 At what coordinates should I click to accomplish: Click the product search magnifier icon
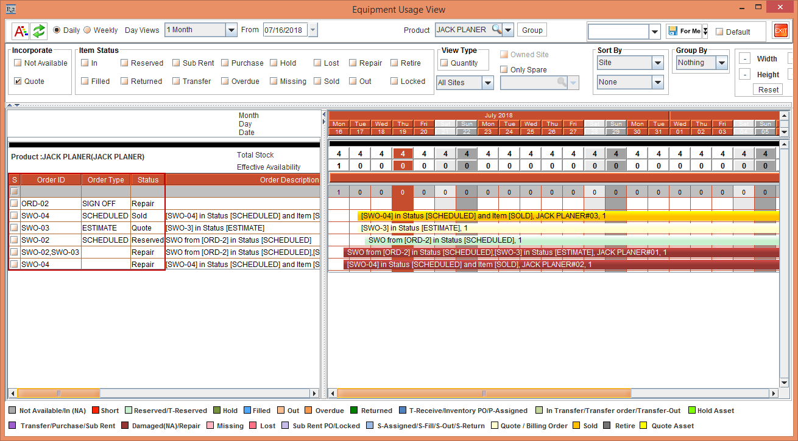pyautogui.click(x=496, y=30)
